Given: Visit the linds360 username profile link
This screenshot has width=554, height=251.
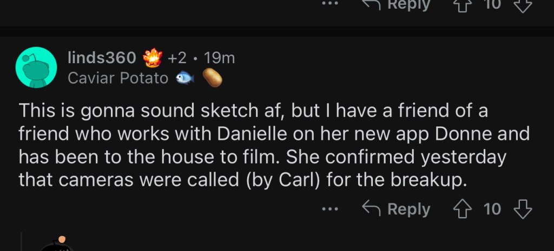Looking at the screenshot, I should pyautogui.click(x=102, y=57).
